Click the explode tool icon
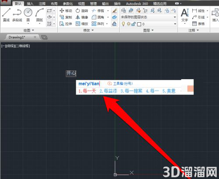219x179 pixels. 114,17
